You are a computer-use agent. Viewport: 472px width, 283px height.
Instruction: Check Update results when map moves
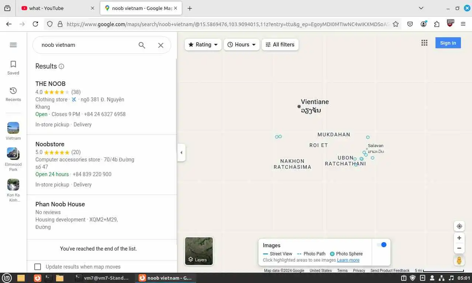[38, 267]
